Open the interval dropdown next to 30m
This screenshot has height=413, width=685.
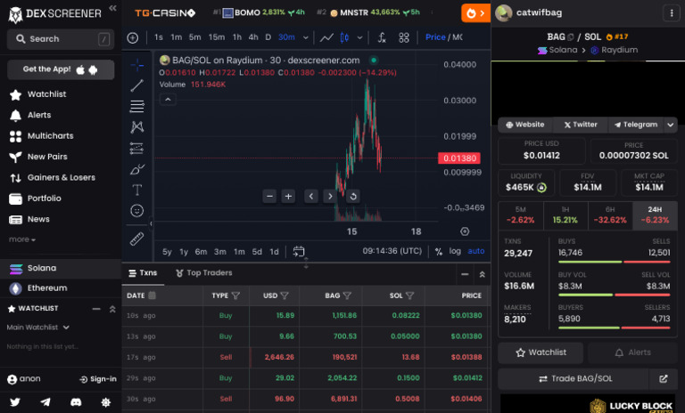[306, 38]
